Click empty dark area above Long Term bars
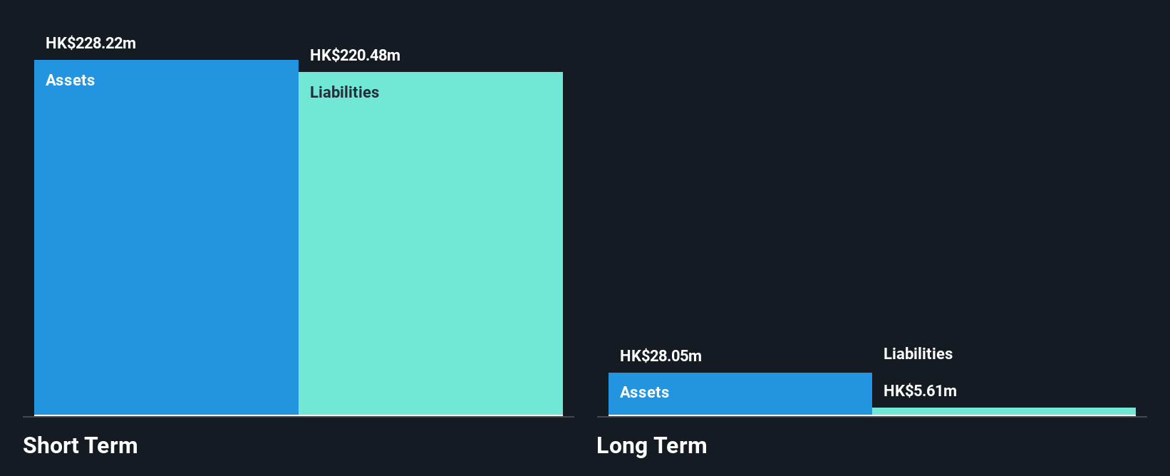This screenshot has width=1170, height=476. pos(872,178)
